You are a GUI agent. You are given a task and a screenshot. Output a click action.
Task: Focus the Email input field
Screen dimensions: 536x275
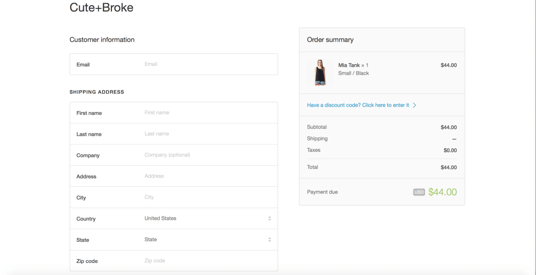click(x=208, y=64)
